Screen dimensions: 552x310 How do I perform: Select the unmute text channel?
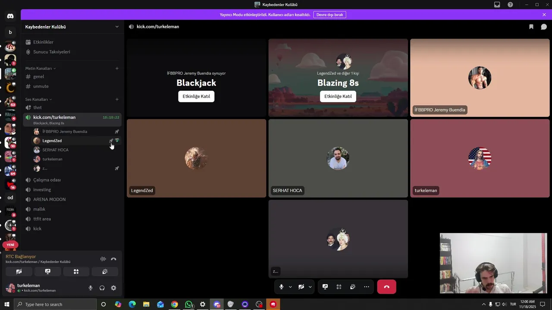click(72, 86)
